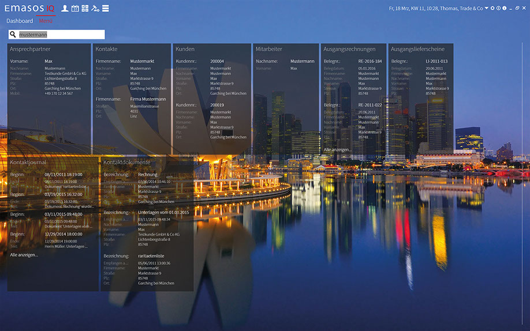The image size is (530, 331).
Task: Select the Menü tab
Action: (46, 21)
